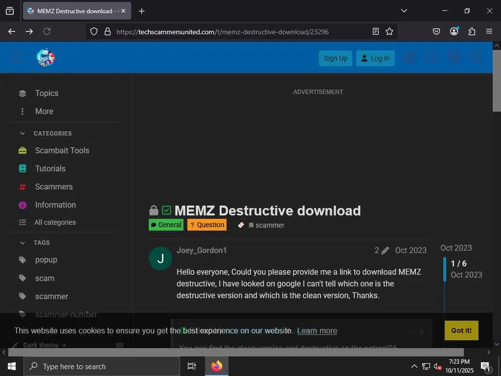Collapse the Categories section
Viewport: 501px width, 376px height.
(23, 133)
